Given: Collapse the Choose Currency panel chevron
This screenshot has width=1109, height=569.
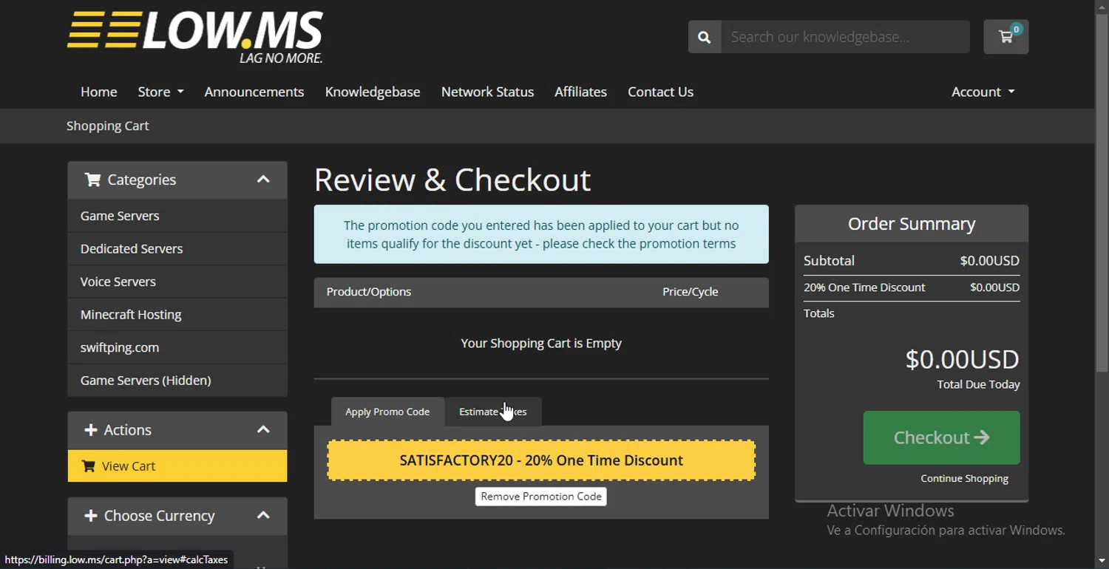Looking at the screenshot, I should click(x=263, y=516).
